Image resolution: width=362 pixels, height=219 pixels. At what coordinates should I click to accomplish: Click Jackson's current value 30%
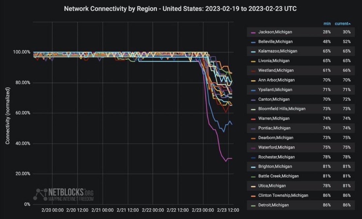(x=347, y=32)
